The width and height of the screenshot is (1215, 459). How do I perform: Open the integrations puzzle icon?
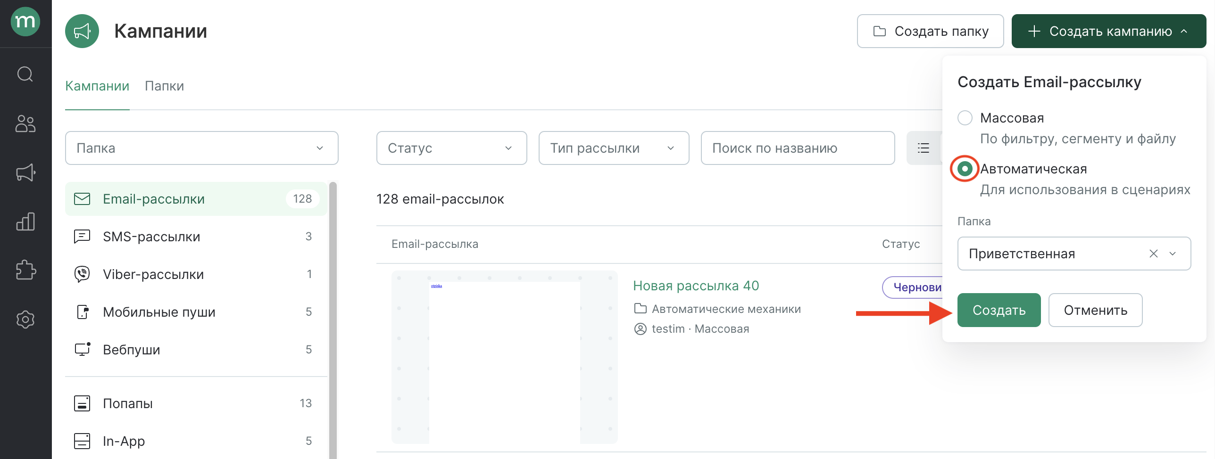pos(25,270)
